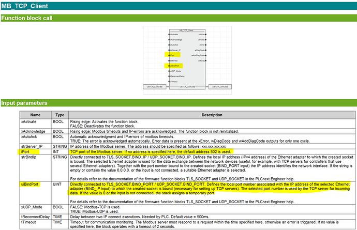The height and width of the screenshot is (230, 357).
Task: Click the highlighted uiBindPort pin in the diagram
Action: 174,67
